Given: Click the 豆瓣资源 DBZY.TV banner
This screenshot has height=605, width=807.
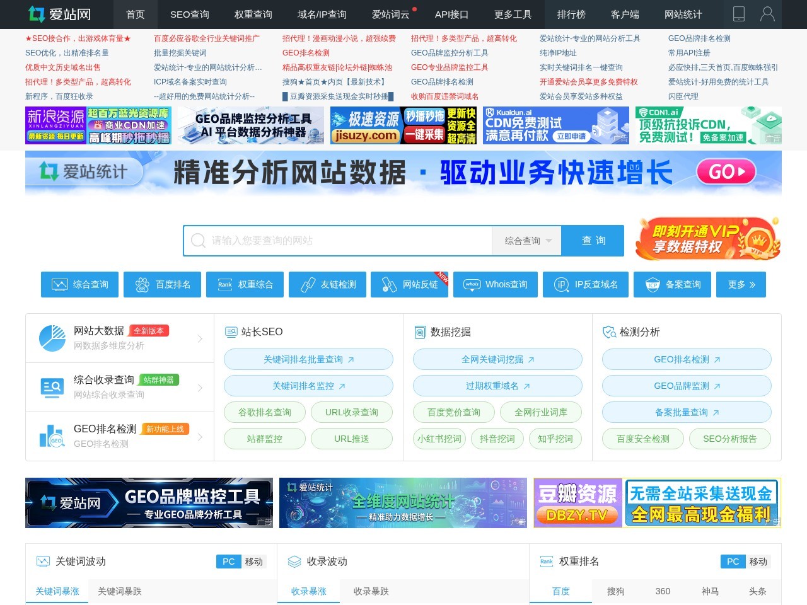Looking at the screenshot, I should tap(658, 503).
